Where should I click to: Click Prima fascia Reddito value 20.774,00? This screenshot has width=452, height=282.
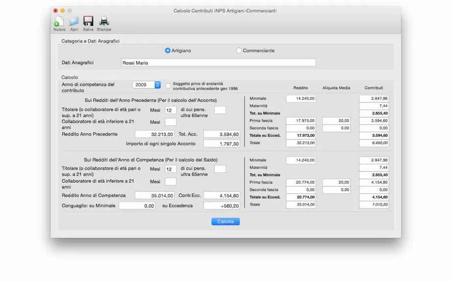pos(301,182)
